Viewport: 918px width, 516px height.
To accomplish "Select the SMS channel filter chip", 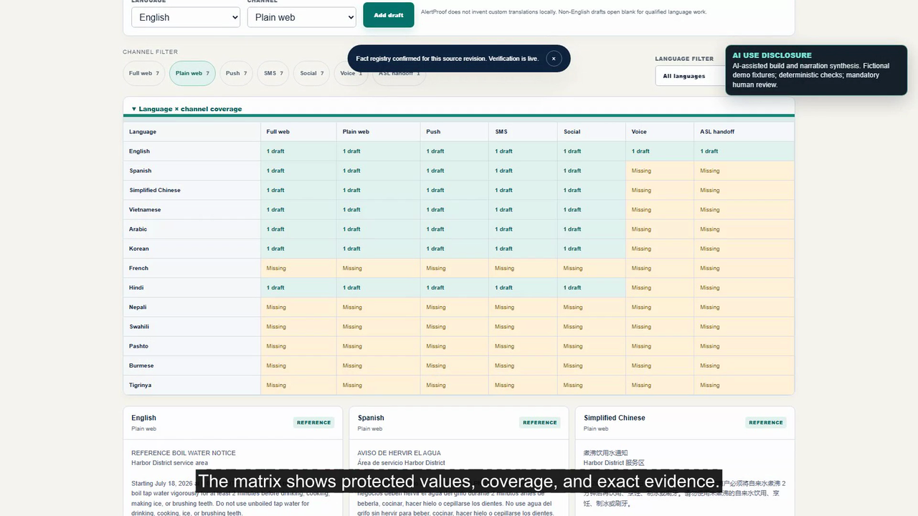I will [x=273, y=73].
